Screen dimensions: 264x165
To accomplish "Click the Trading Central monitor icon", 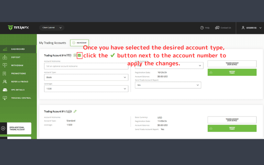I will [5, 98].
